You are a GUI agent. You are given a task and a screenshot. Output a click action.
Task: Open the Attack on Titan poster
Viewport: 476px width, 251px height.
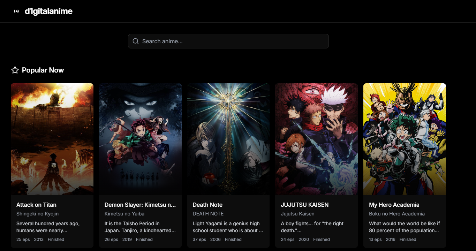pyautogui.click(x=52, y=139)
